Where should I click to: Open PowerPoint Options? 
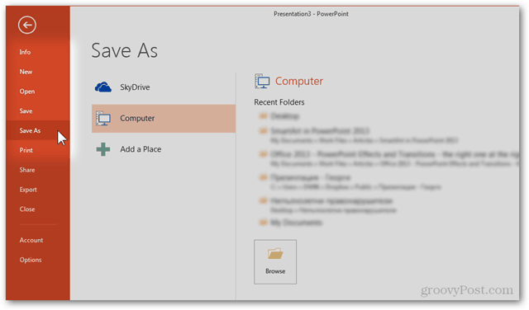31,261
